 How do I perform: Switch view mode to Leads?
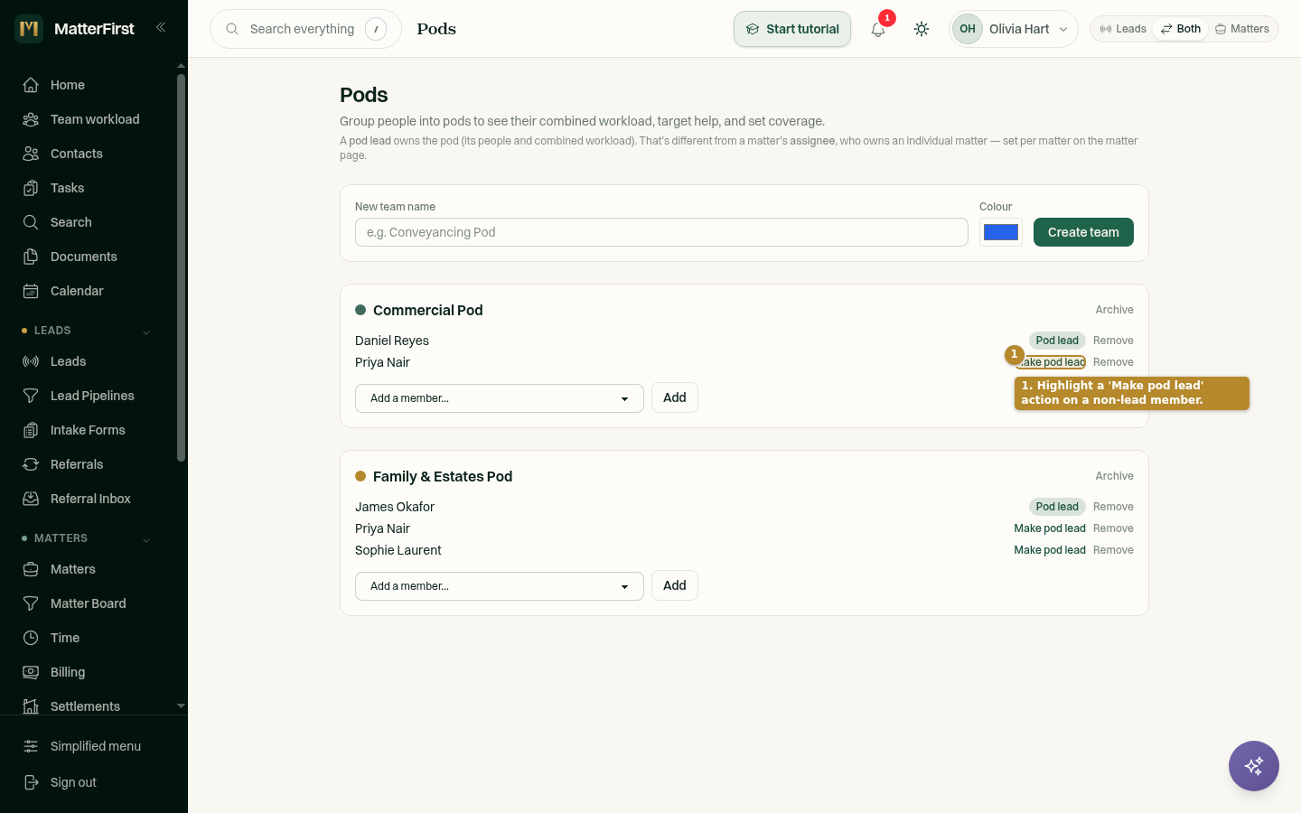(x=1123, y=29)
